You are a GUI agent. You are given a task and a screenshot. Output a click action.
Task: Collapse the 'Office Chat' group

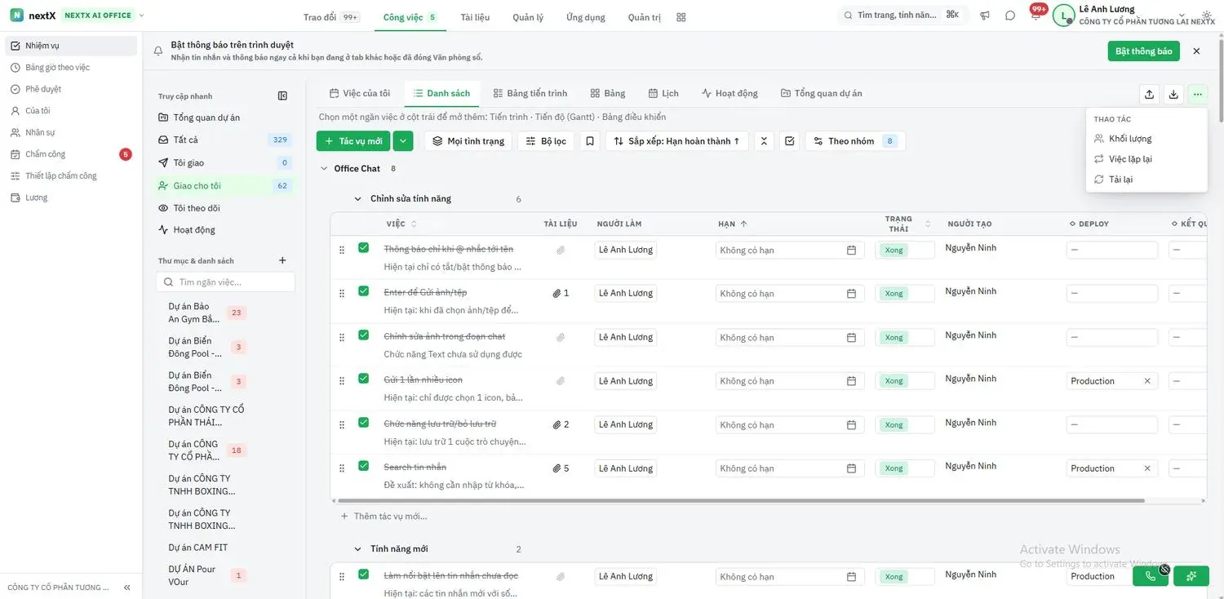tap(324, 169)
